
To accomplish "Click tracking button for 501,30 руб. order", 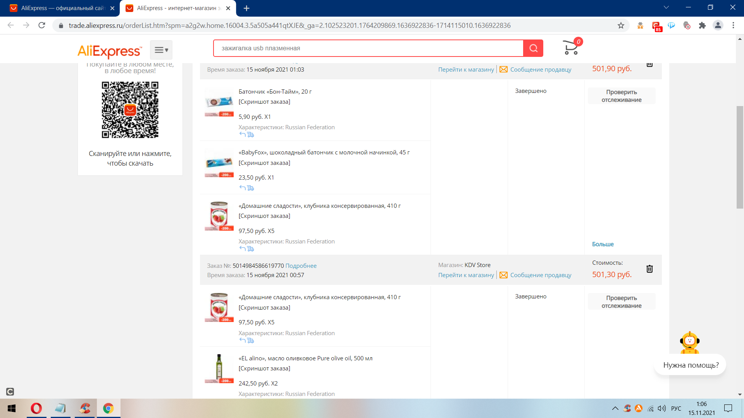I will click(622, 302).
